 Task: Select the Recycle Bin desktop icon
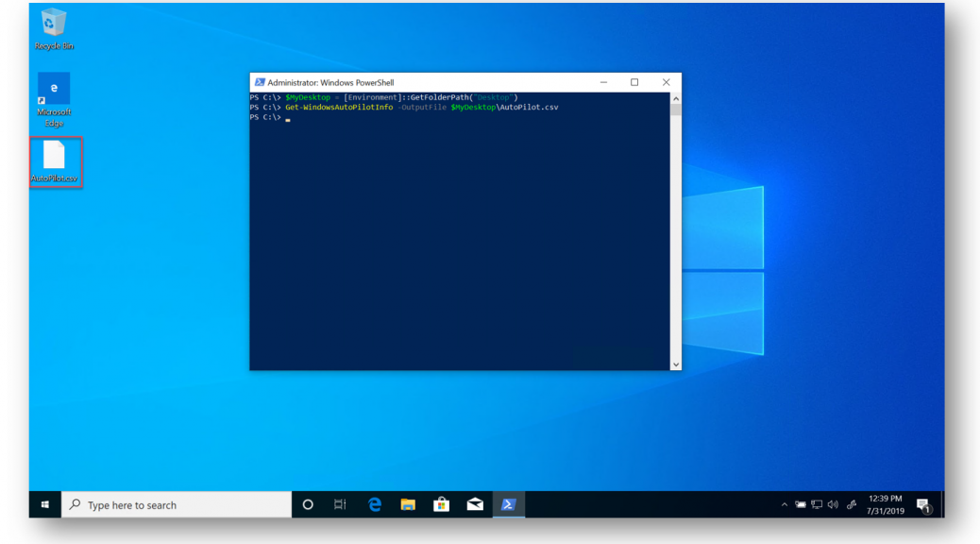[54, 28]
